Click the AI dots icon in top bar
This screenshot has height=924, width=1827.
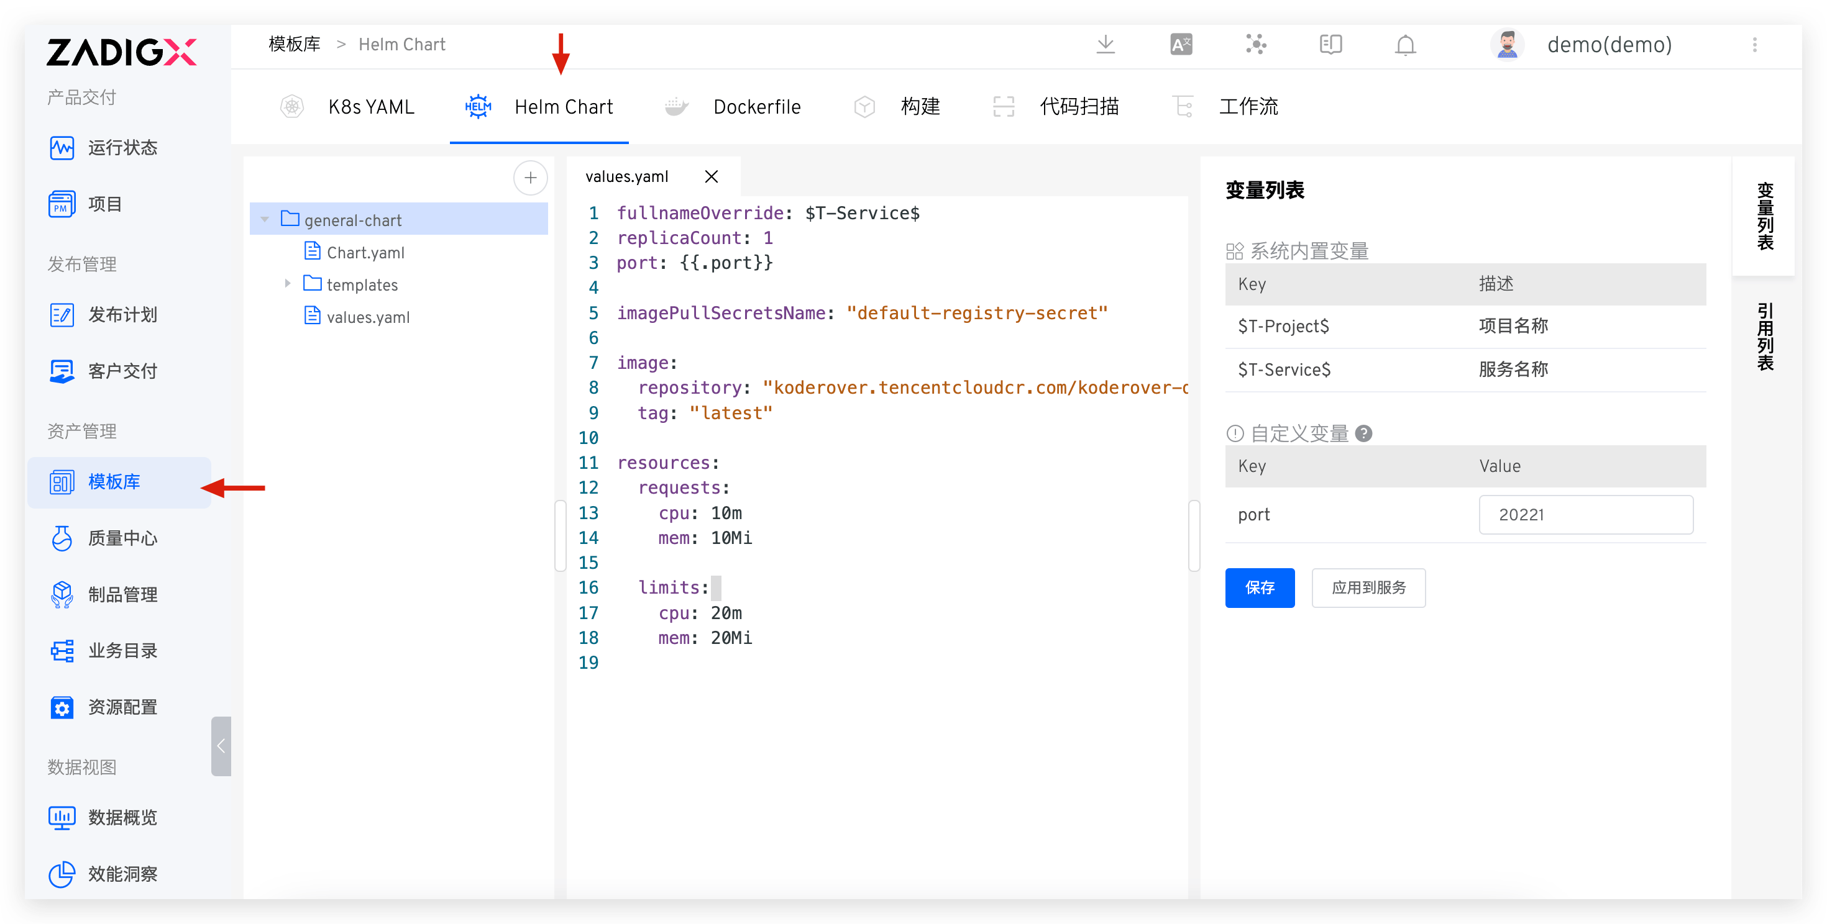(1256, 45)
